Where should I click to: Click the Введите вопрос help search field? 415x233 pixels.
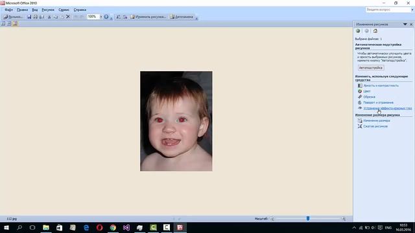[388, 10]
